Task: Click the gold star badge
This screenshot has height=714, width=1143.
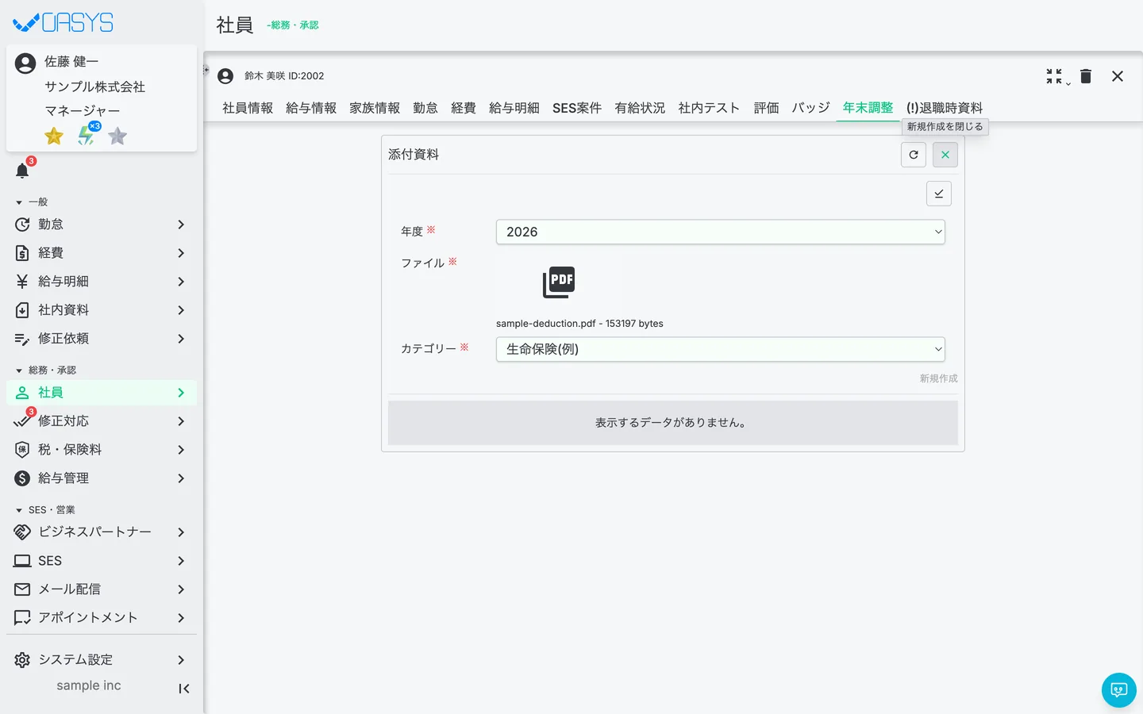Action: point(54,136)
